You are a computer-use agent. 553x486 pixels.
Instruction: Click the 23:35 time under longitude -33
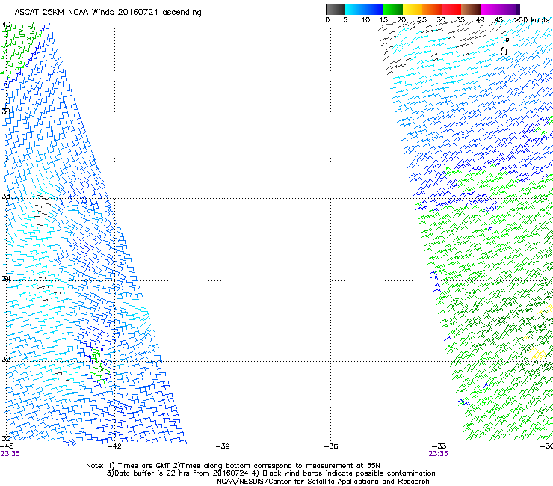coord(439,454)
